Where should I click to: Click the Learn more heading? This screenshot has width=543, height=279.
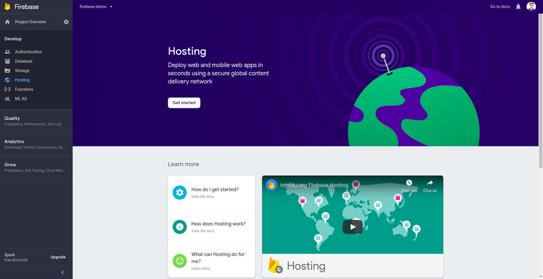[183, 164]
